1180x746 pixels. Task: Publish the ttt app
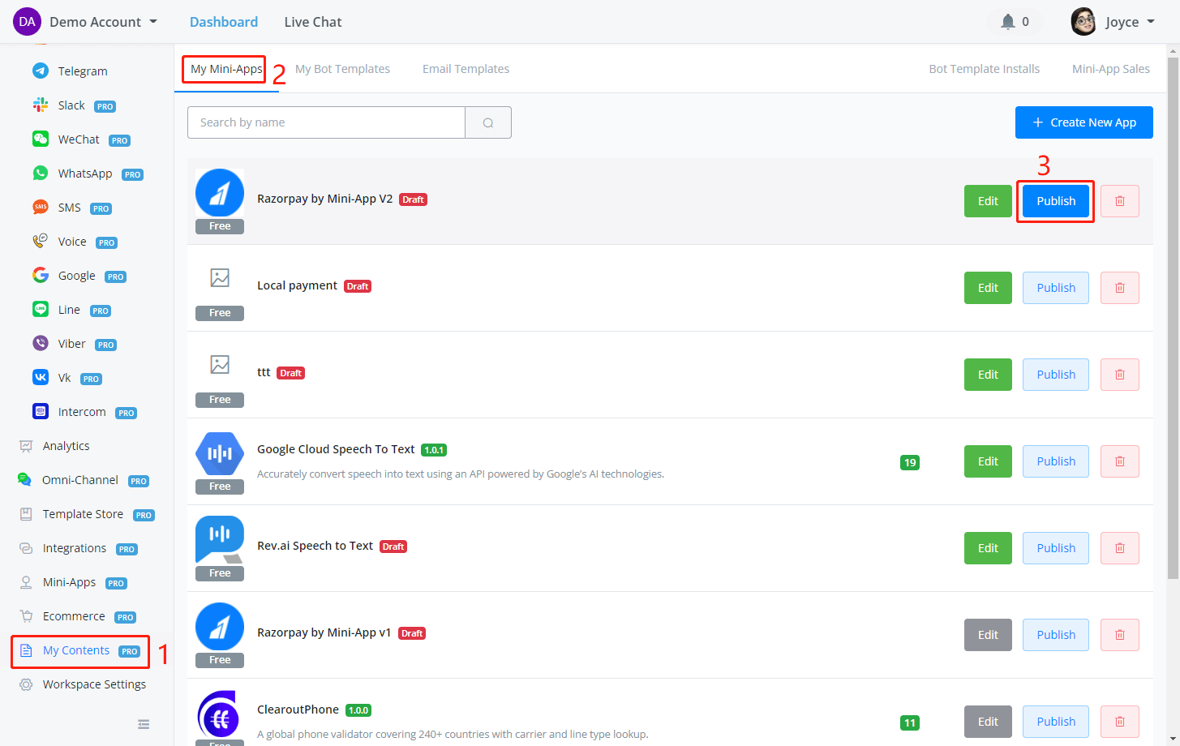click(x=1056, y=375)
